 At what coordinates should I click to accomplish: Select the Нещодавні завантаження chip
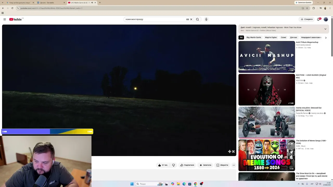click(311, 37)
